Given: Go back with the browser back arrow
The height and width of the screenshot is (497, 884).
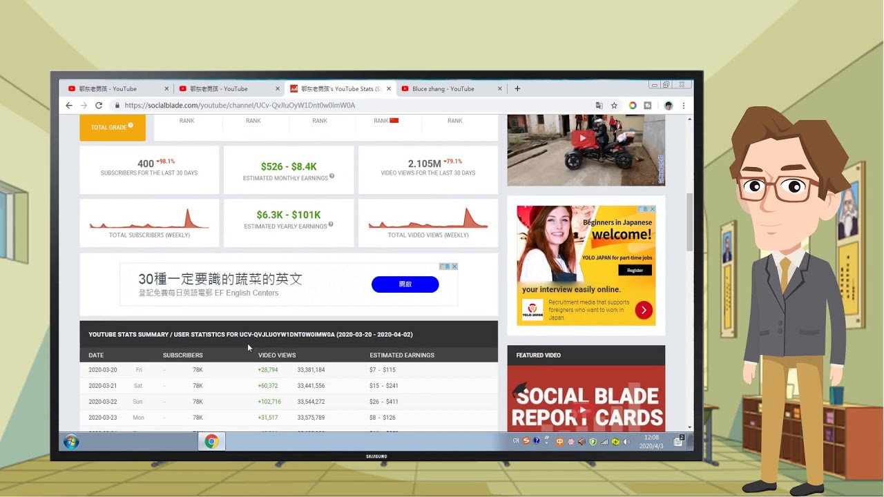Looking at the screenshot, I should (69, 106).
